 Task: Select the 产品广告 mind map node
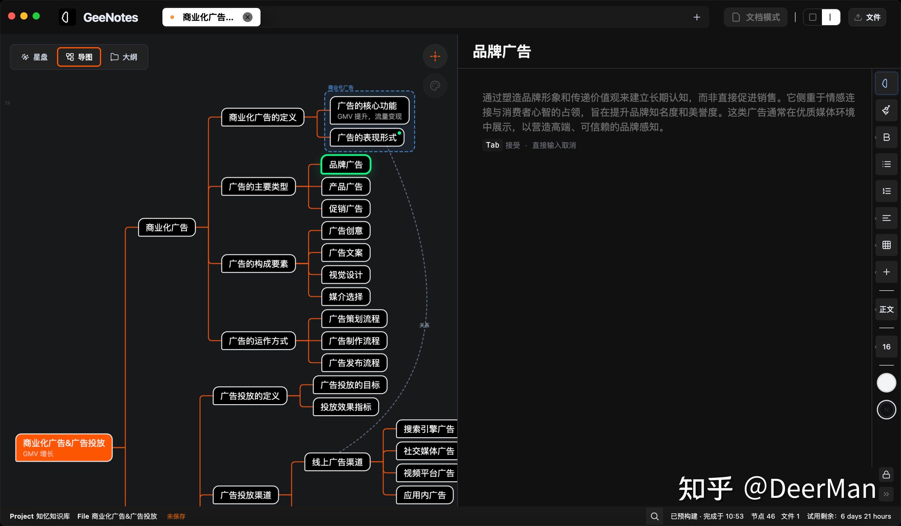[x=345, y=187]
